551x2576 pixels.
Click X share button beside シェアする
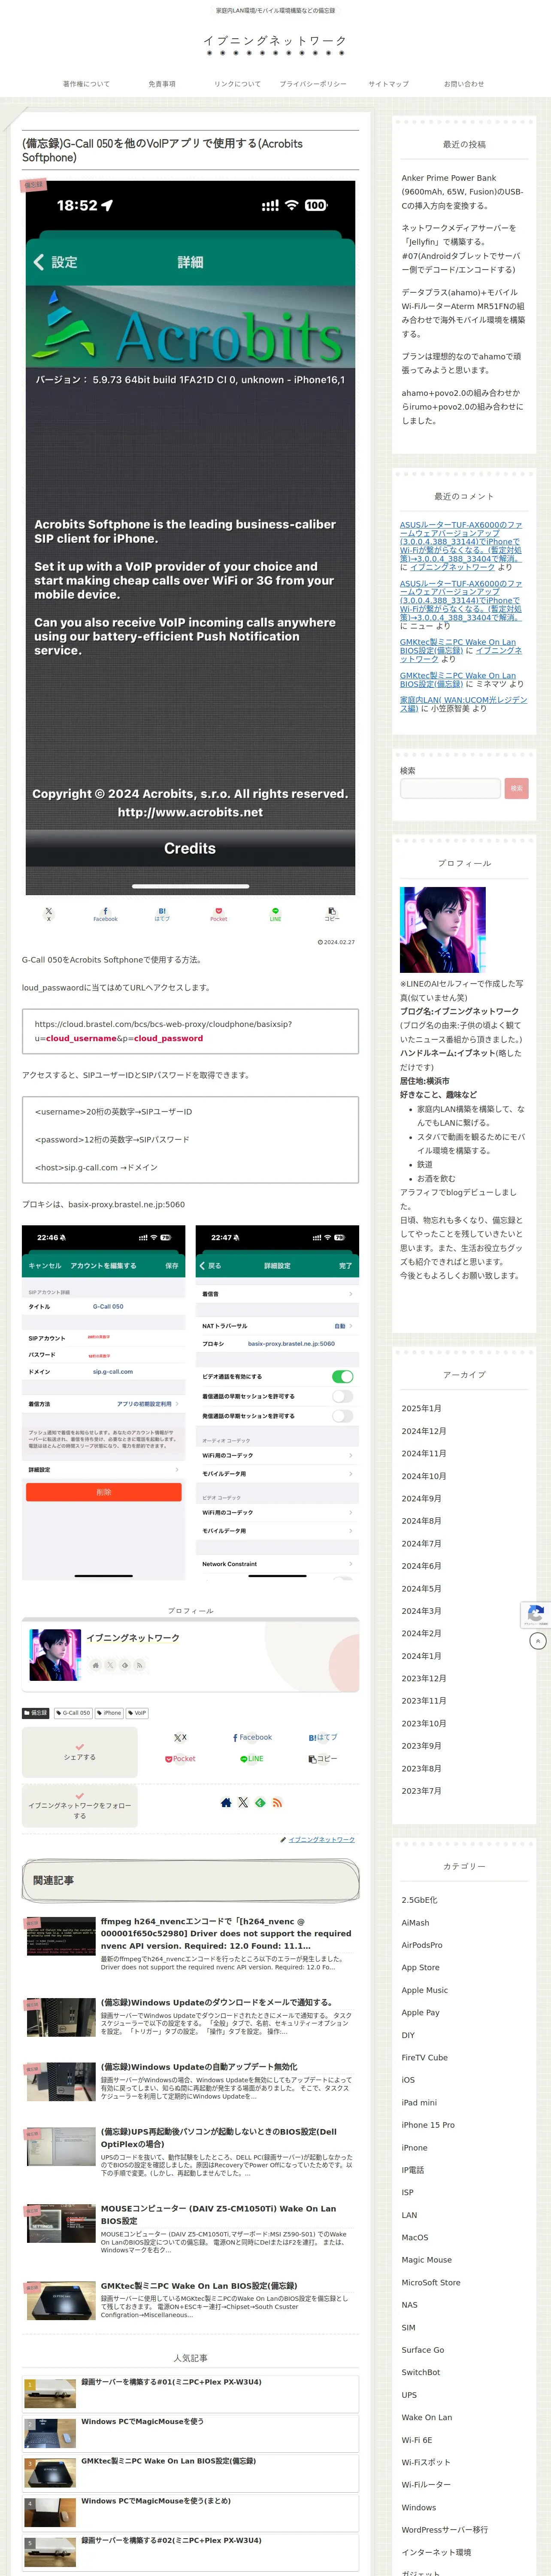pyautogui.click(x=180, y=1738)
